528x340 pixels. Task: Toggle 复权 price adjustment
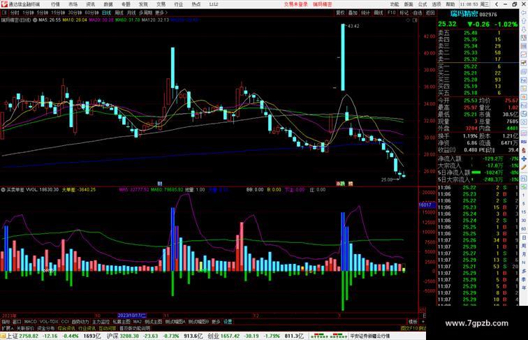(x=340, y=13)
